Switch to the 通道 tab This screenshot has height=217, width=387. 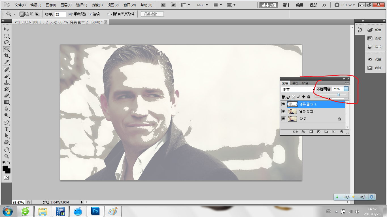295,83
